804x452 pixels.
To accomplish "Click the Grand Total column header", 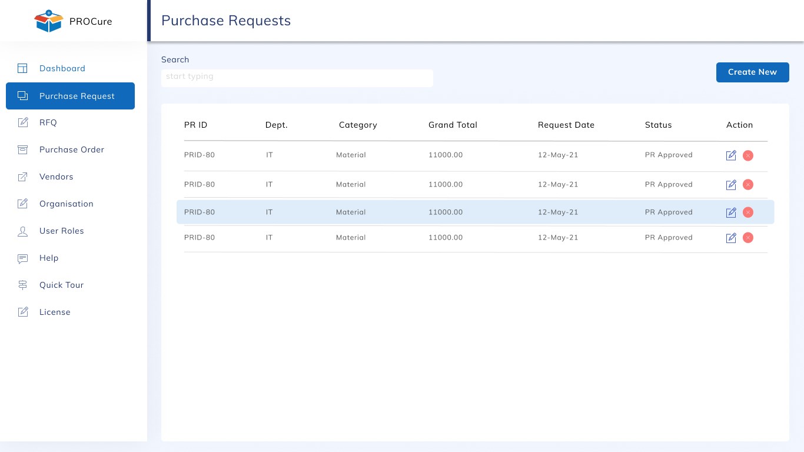I will click(453, 125).
